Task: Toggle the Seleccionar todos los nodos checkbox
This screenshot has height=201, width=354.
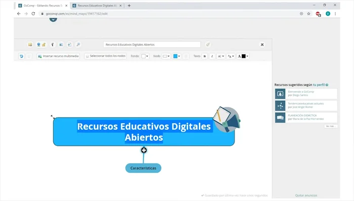Action: tap(87, 56)
